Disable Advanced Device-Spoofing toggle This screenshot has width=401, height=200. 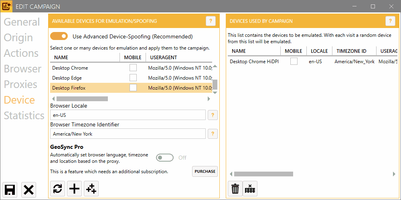[59, 36]
